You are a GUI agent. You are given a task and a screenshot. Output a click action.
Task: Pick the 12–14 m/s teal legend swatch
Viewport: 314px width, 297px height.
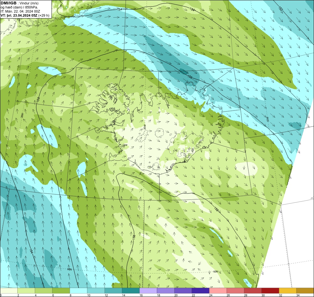pyautogui.click(x=113, y=291)
